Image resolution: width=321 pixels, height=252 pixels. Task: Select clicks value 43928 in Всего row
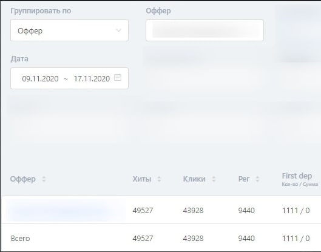coord(193,239)
